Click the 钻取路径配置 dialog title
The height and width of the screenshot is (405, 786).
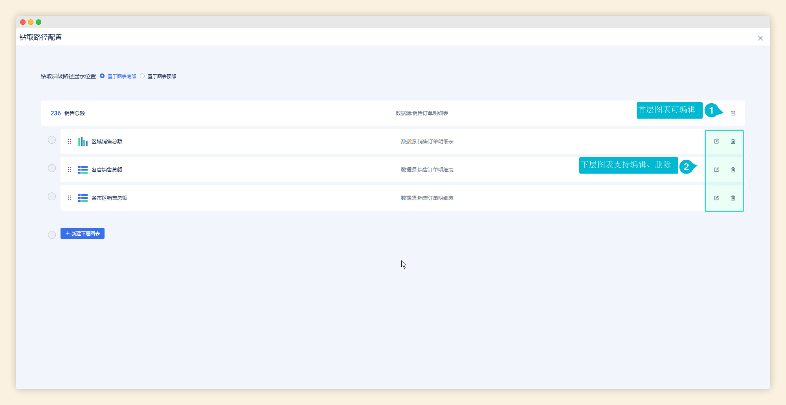(41, 37)
